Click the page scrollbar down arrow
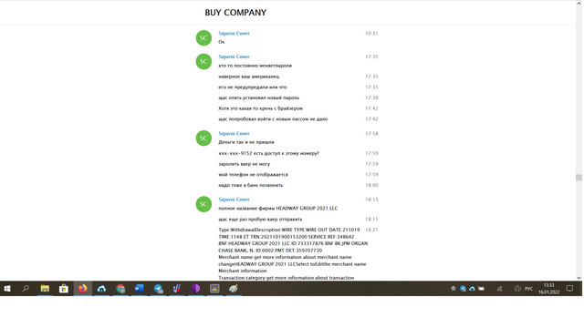 coord(579,277)
